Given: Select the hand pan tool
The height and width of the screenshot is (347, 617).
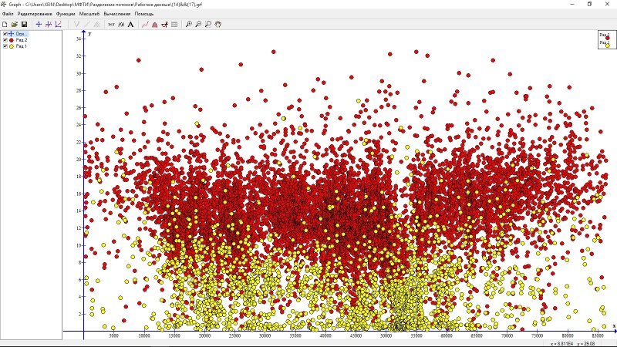Looking at the screenshot, I should pyautogui.click(x=218, y=25).
